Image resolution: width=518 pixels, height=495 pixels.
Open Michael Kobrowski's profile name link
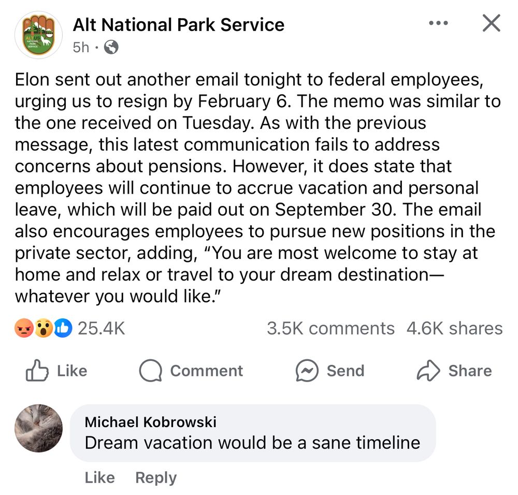150,422
